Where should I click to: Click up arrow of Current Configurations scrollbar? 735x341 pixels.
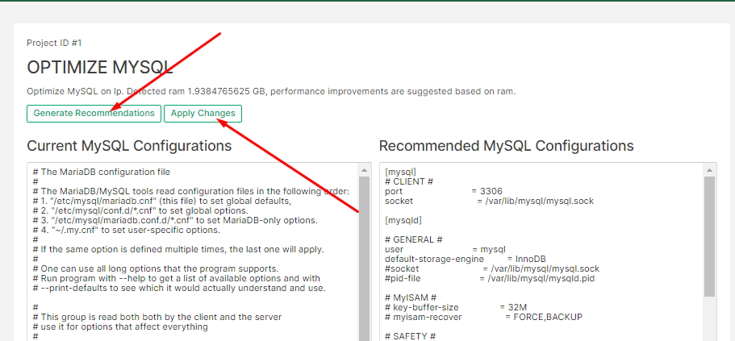(364, 170)
